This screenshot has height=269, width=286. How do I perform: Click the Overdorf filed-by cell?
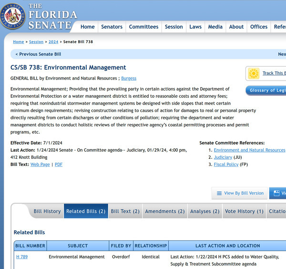pos(121,257)
